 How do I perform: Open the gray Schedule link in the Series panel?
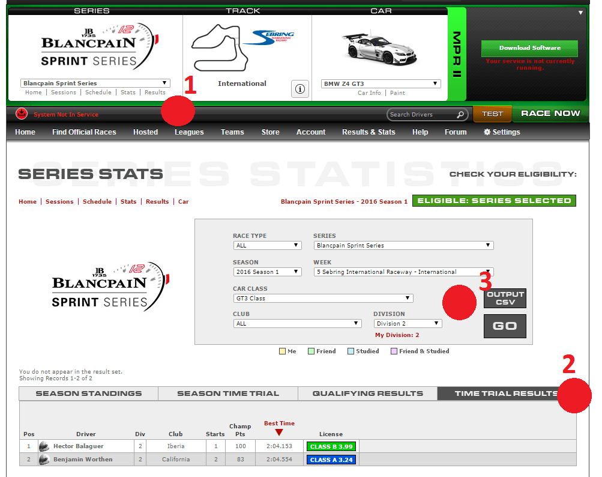(98, 93)
